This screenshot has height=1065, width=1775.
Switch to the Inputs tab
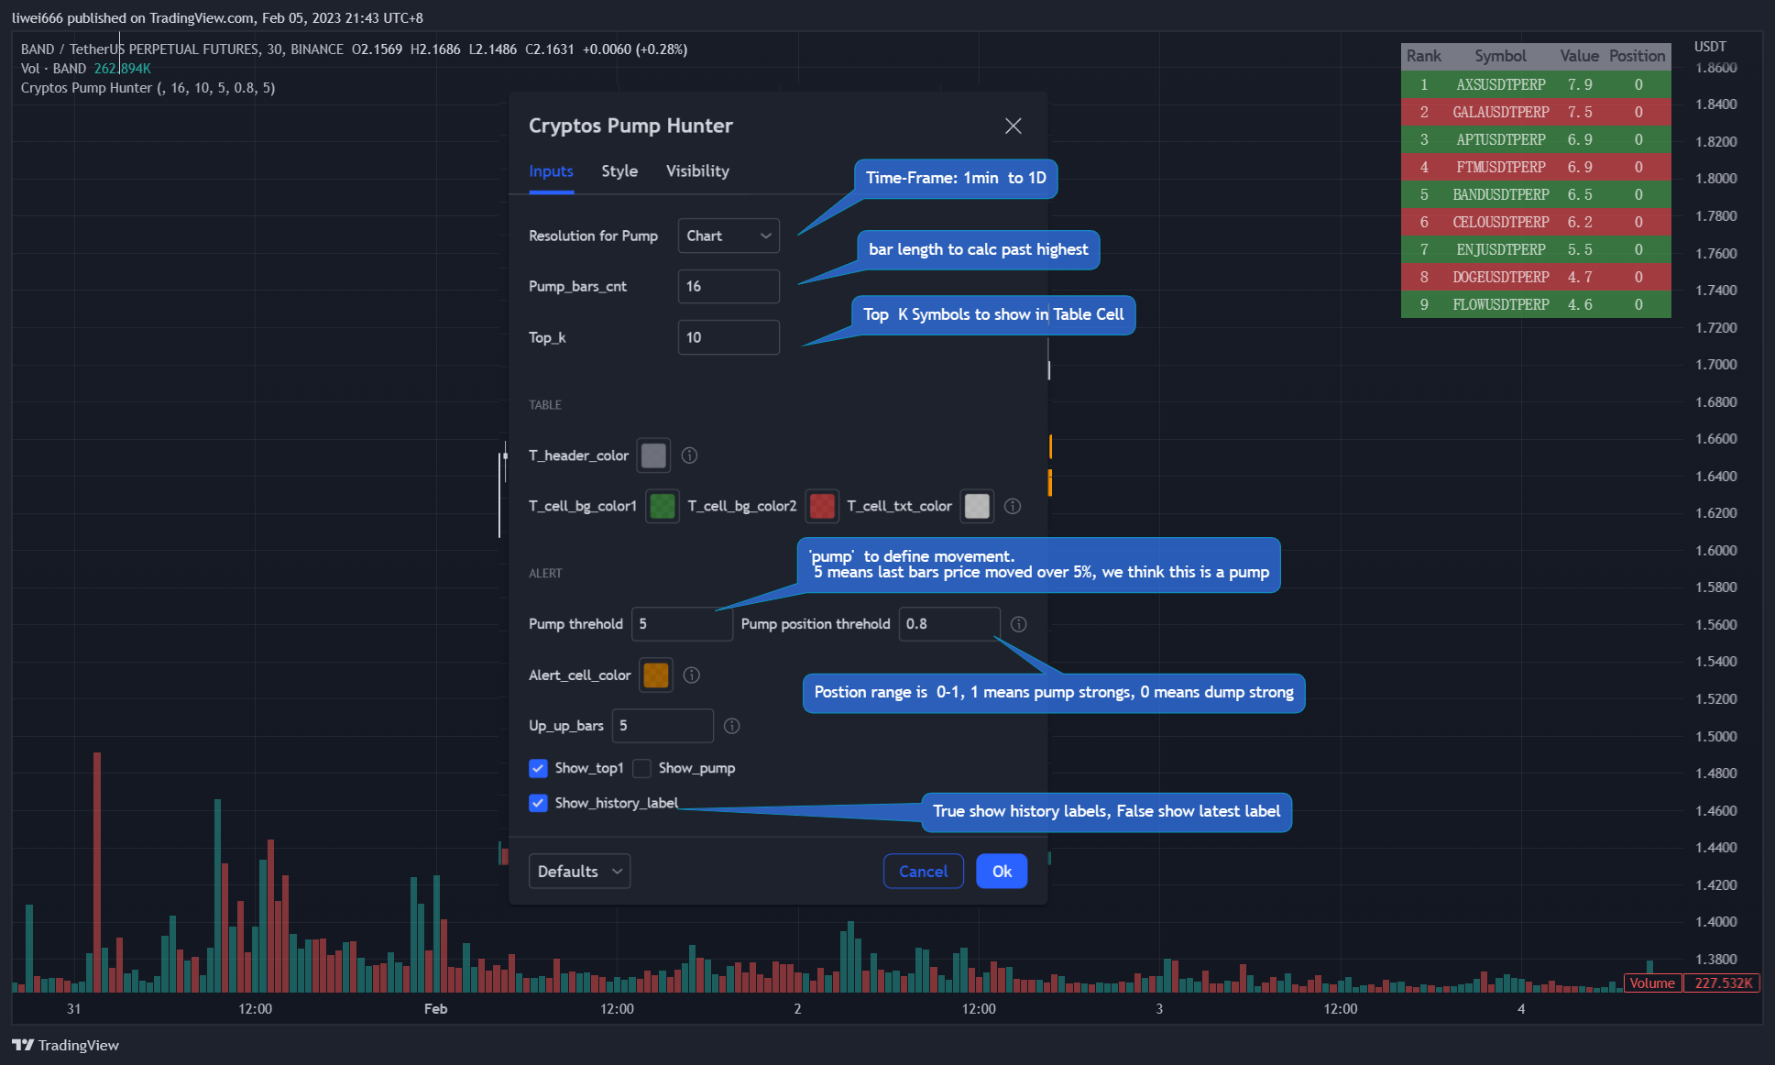[x=551, y=171]
